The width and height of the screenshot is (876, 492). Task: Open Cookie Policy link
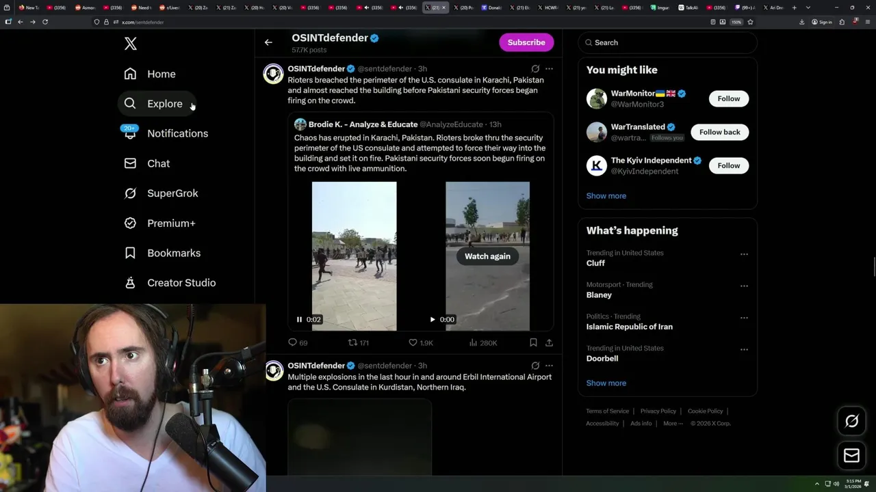tap(706, 411)
